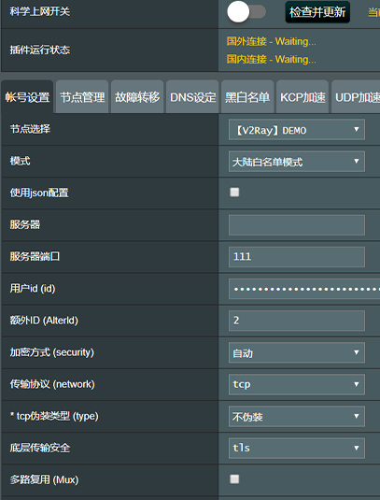Expand the 节点选择 dropdown showing DEMO

tap(297, 130)
